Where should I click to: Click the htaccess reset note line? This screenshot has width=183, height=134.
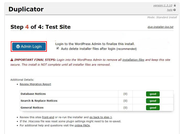(x=70, y=121)
